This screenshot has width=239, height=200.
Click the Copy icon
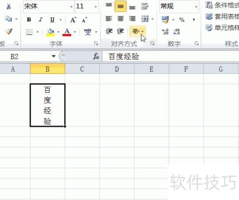click(x=9, y=19)
